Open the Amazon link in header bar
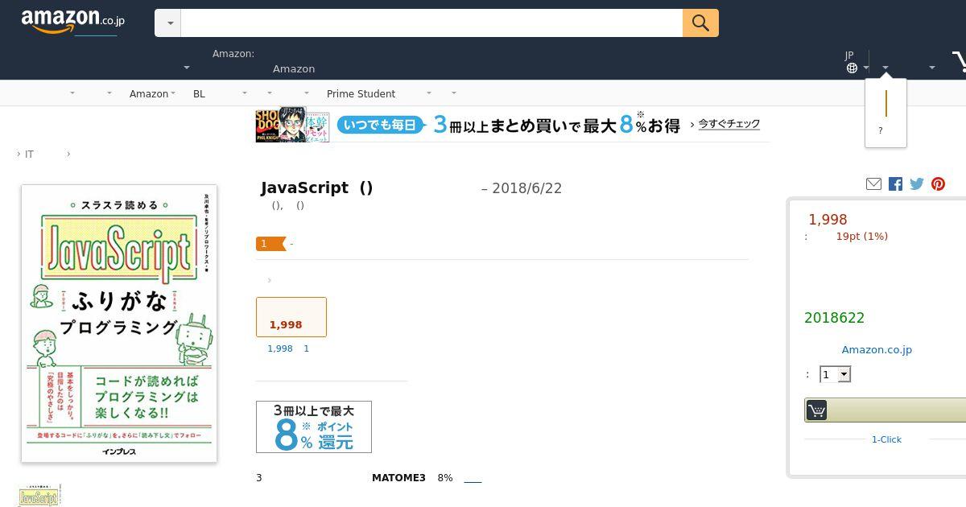966x507 pixels. coord(294,68)
